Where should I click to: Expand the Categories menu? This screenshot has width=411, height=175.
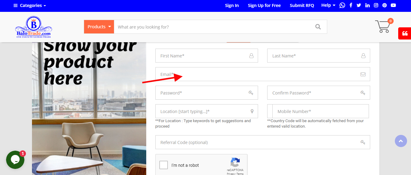[x=30, y=5]
